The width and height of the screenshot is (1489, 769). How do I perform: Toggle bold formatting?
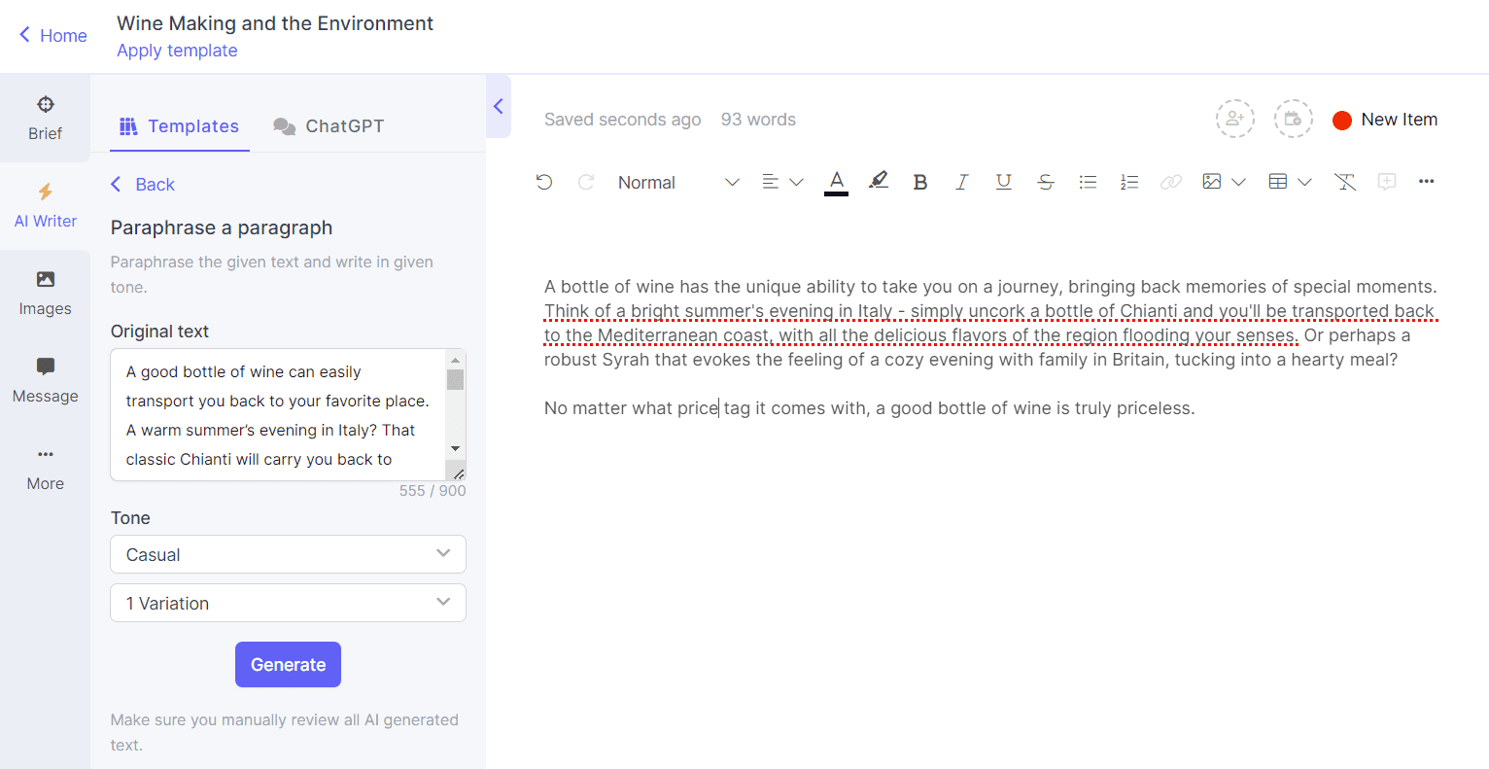coord(920,182)
